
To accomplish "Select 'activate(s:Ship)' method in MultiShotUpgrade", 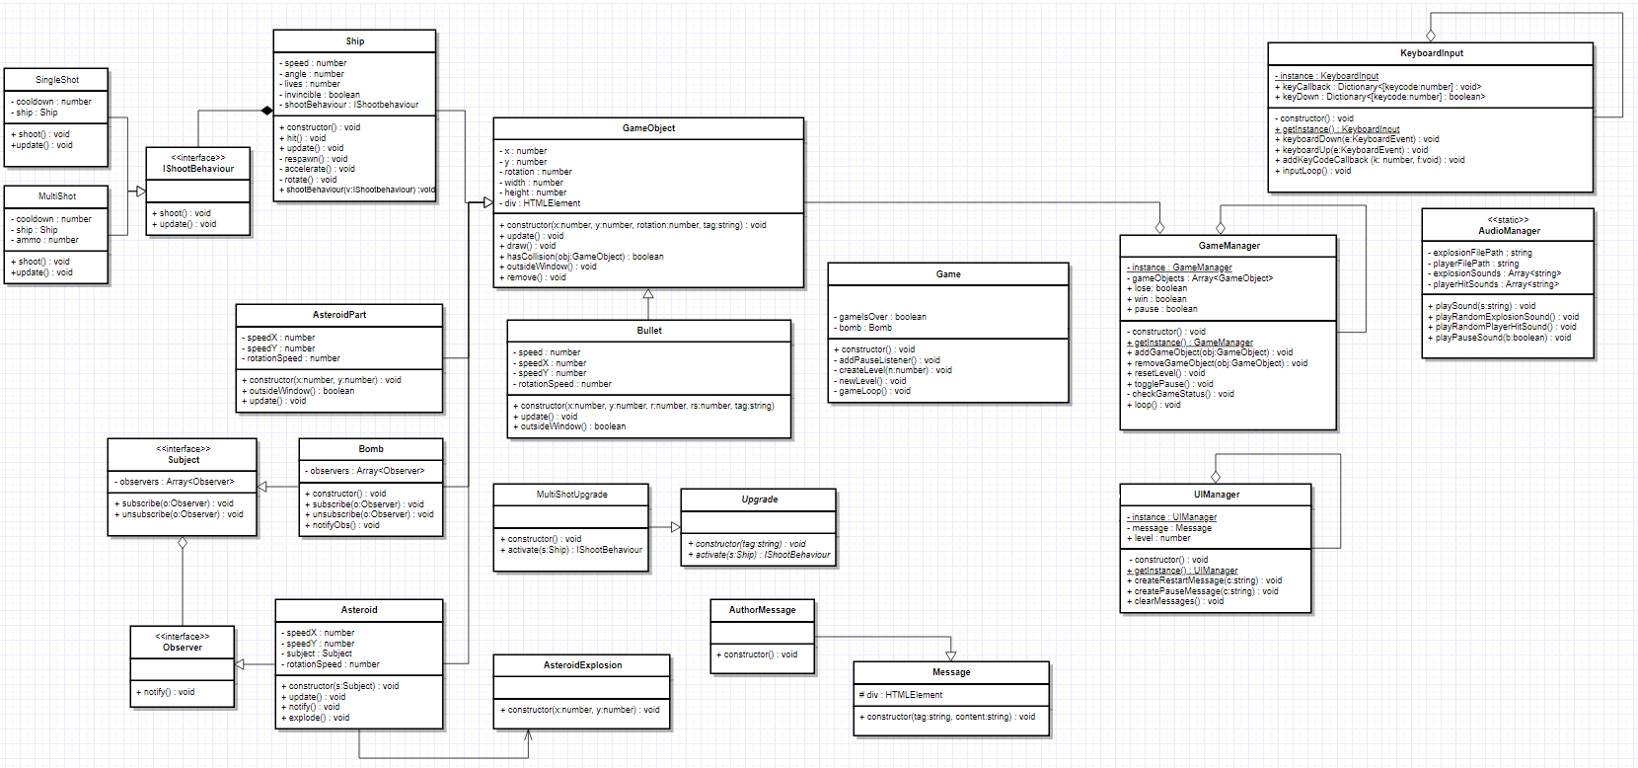I will click(x=571, y=550).
